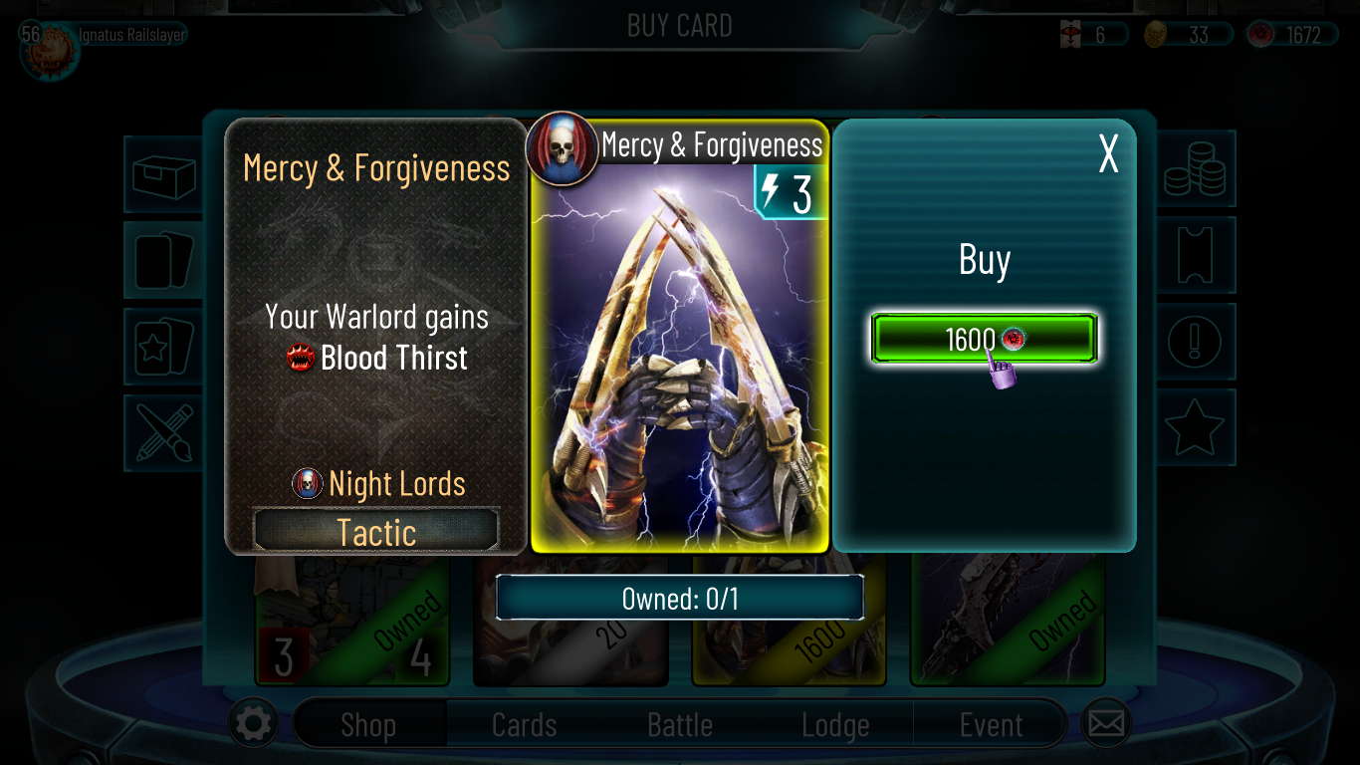Click the Ignatus Railslayer player avatar

click(x=50, y=50)
